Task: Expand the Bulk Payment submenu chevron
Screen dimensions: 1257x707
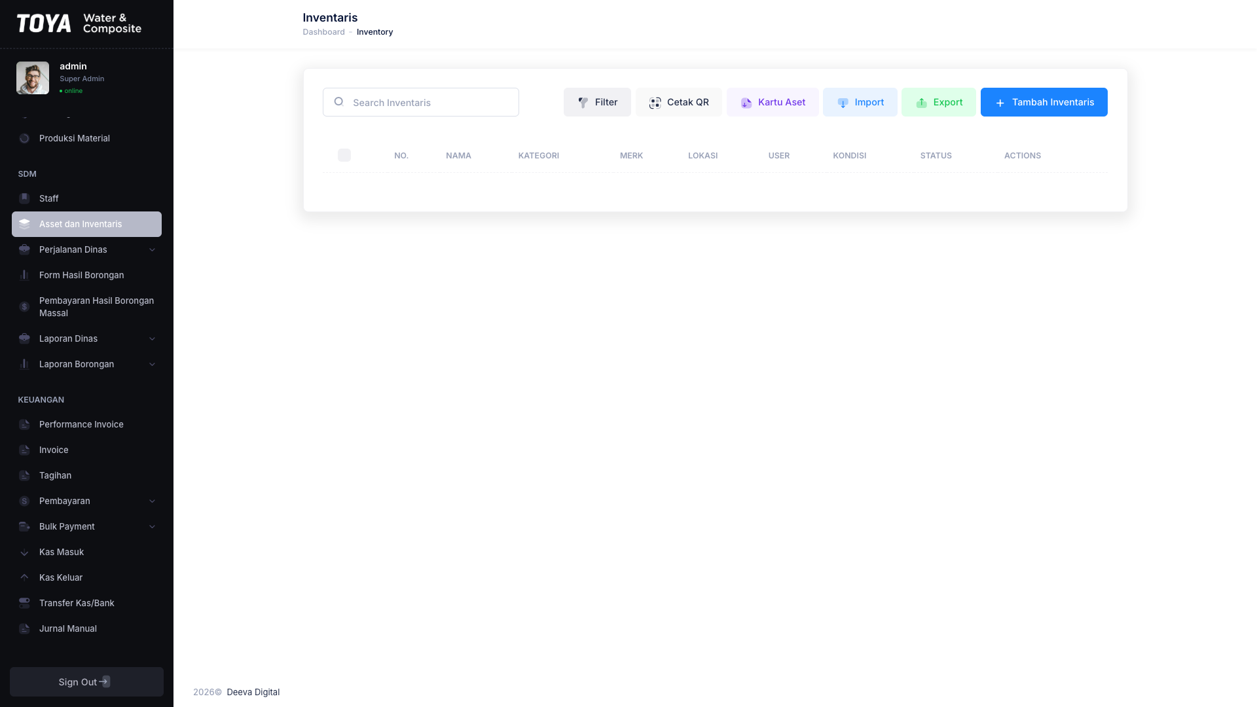Action: coord(152,526)
